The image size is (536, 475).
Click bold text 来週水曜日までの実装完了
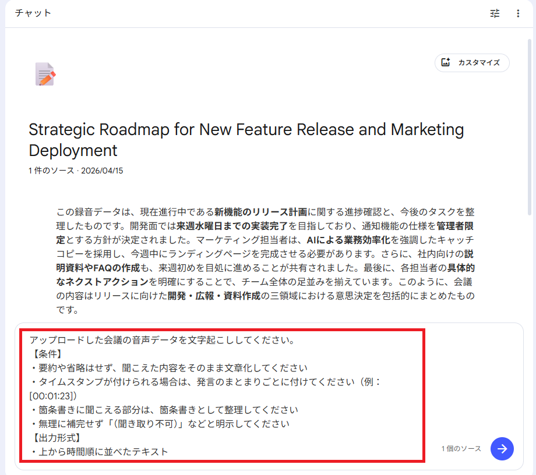coord(232,226)
